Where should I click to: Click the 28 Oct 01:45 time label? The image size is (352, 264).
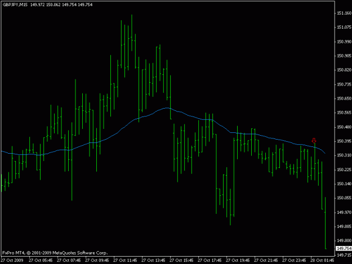pos(322,261)
